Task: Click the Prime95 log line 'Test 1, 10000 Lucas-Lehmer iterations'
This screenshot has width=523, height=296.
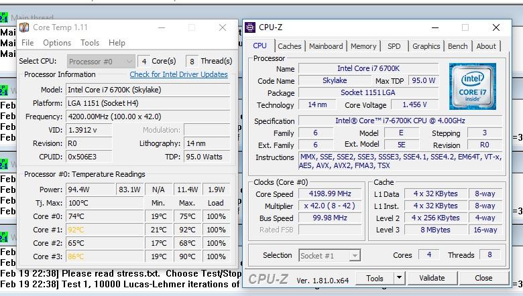Action: [x=120, y=285]
